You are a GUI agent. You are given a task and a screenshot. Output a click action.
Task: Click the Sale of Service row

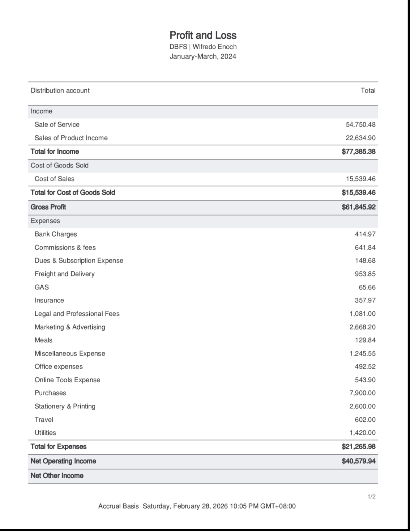tap(203, 124)
